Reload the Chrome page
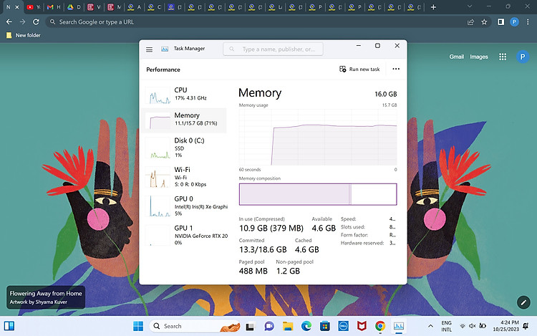 click(x=36, y=22)
